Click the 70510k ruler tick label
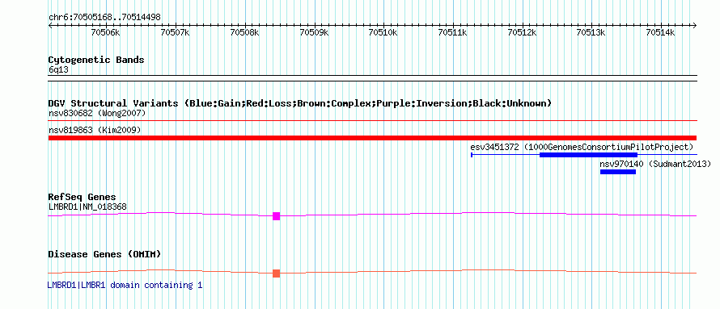720x309 pixels. coord(383,32)
